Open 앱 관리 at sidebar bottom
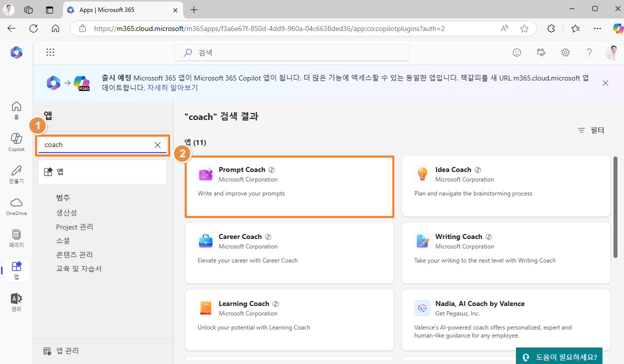The width and height of the screenshot is (624, 364). [61, 351]
